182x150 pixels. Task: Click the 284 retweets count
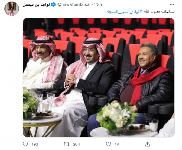76,144
